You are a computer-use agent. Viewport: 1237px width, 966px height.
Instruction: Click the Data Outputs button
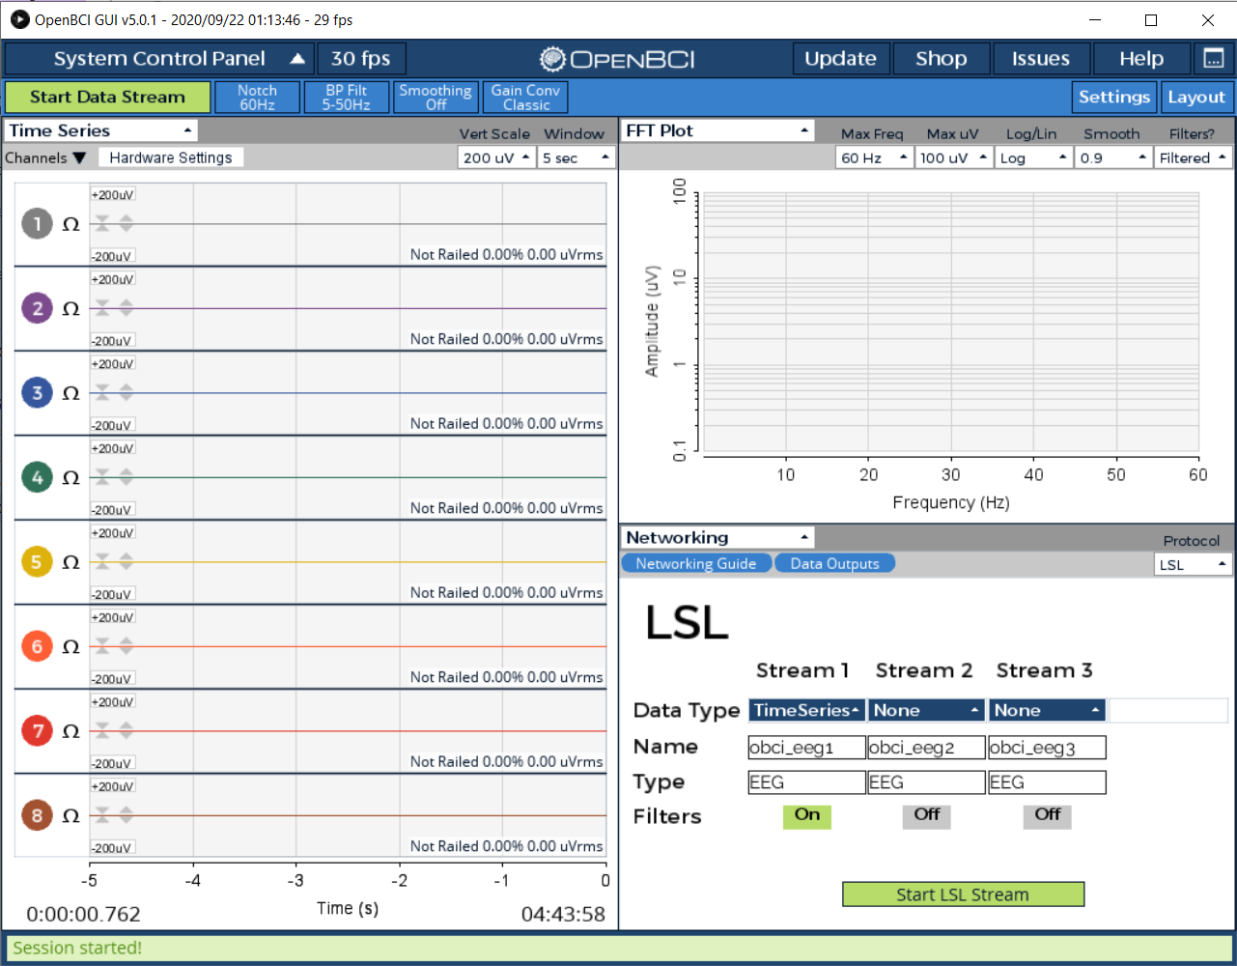coord(835,563)
